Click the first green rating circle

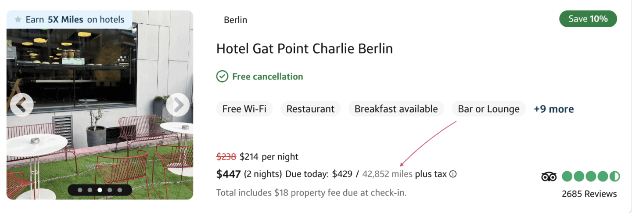click(x=567, y=177)
